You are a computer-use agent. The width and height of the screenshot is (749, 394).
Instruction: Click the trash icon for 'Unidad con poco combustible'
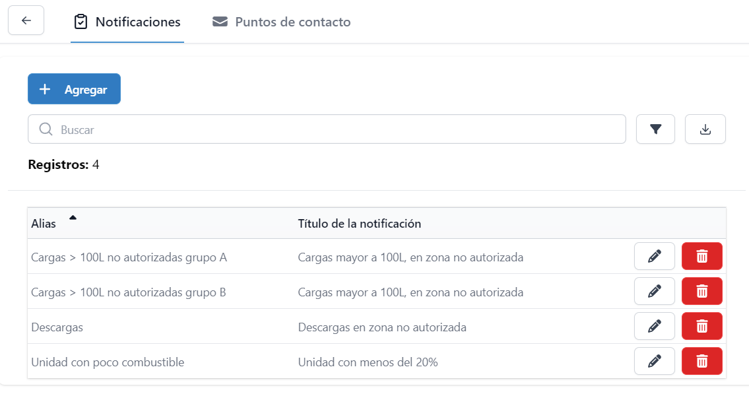pos(701,361)
